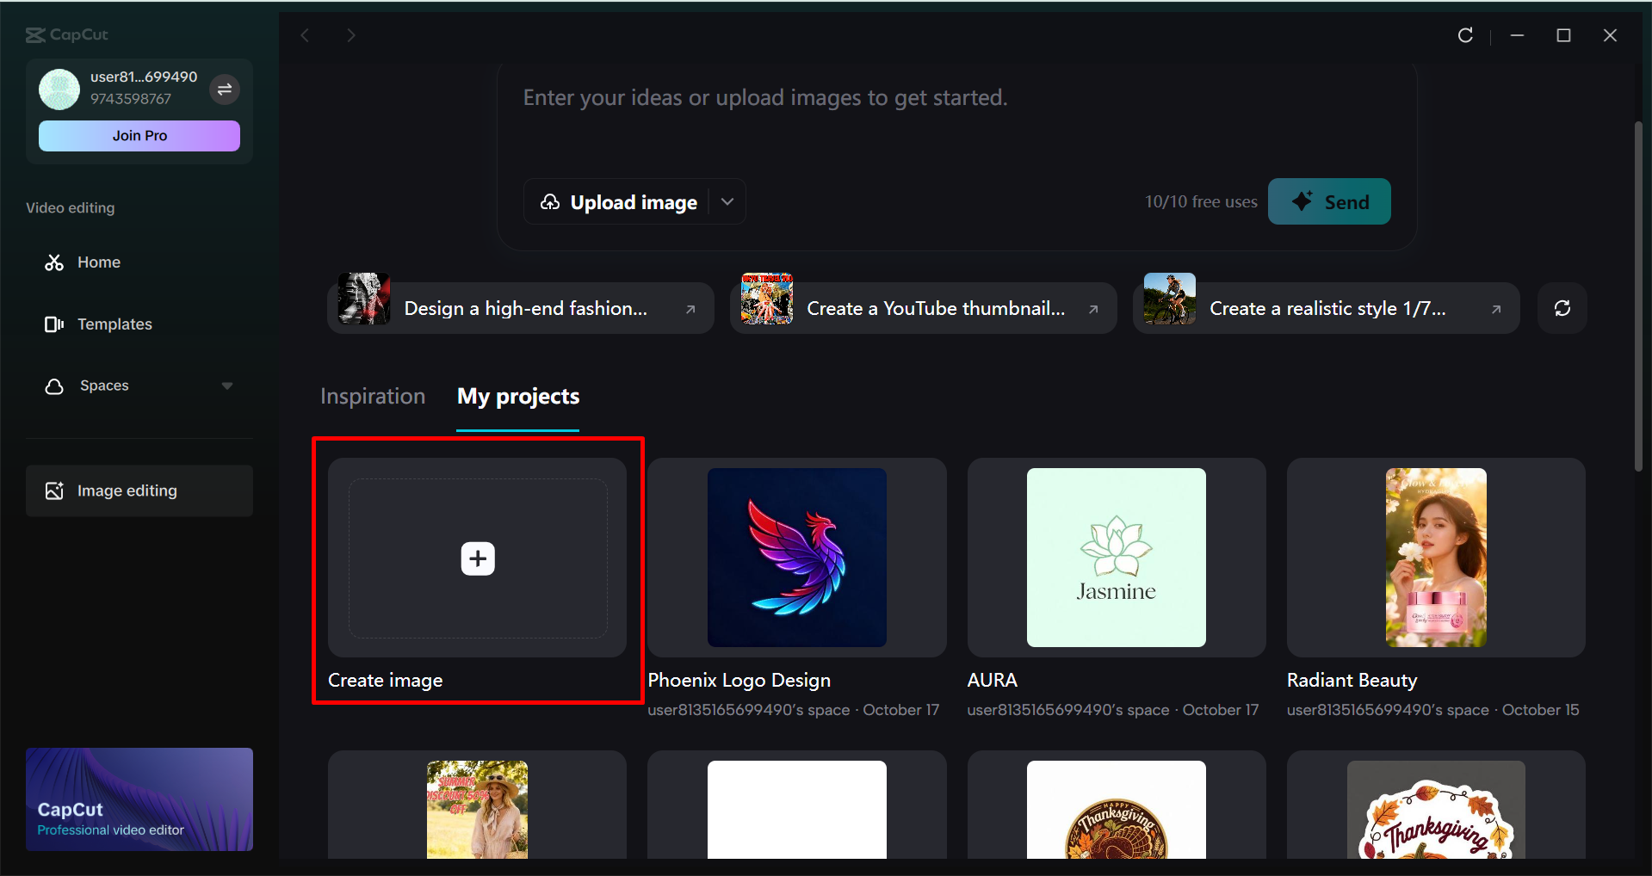Go back with the left navigation arrow

pyautogui.click(x=305, y=35)
